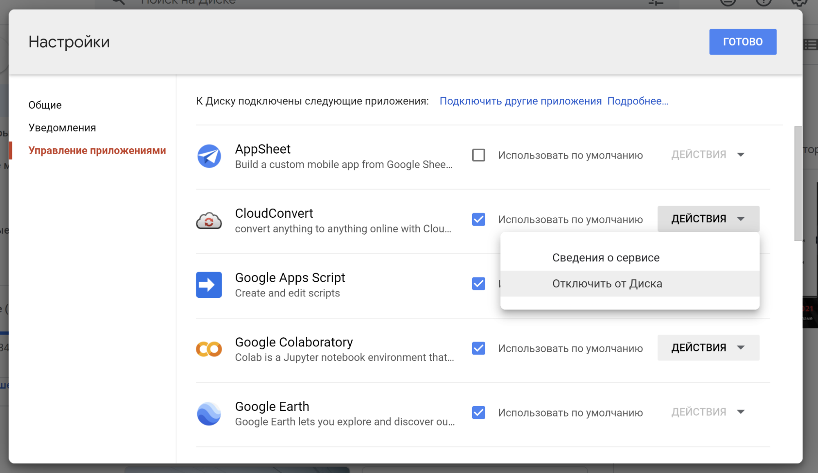The width and height of the screenshot is (818, 473).
Task: Click 'Colab is a Jupyter notebook' description
Action: pos(345,358)
